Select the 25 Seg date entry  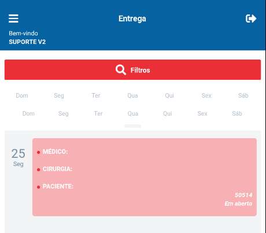19,157
